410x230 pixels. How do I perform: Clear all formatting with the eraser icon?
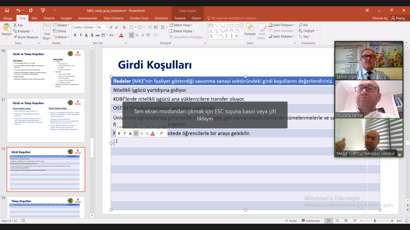(x=125, y=27)
